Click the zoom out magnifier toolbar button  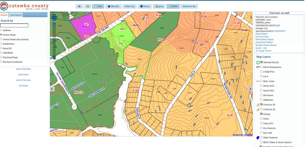[x=87, y=6]
